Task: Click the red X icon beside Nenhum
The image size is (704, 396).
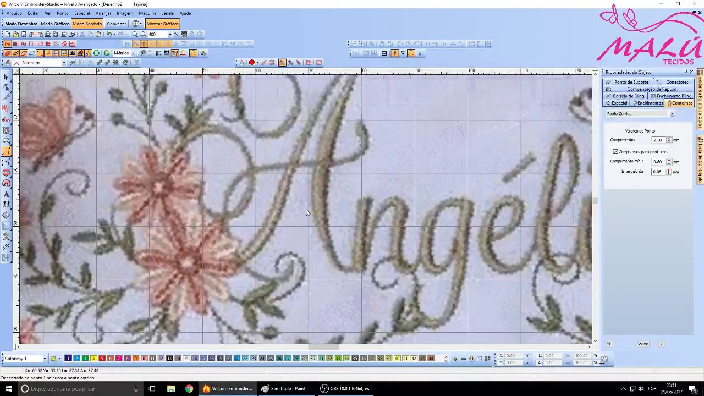Action: [x=16, y=63]
